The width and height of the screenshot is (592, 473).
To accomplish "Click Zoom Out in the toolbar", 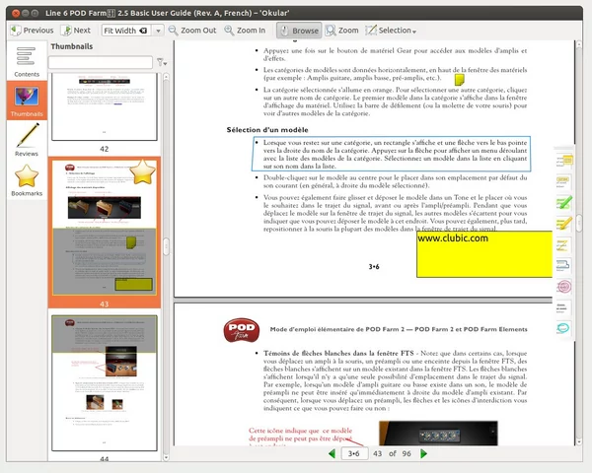I will tap(192, 31).
